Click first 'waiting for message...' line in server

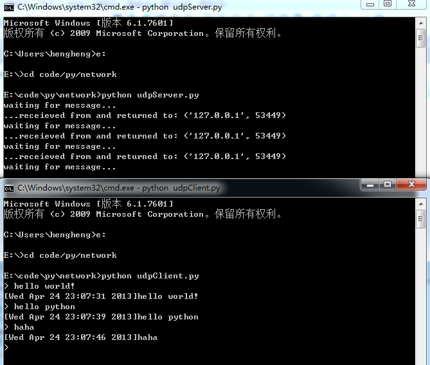pos(60,105)
